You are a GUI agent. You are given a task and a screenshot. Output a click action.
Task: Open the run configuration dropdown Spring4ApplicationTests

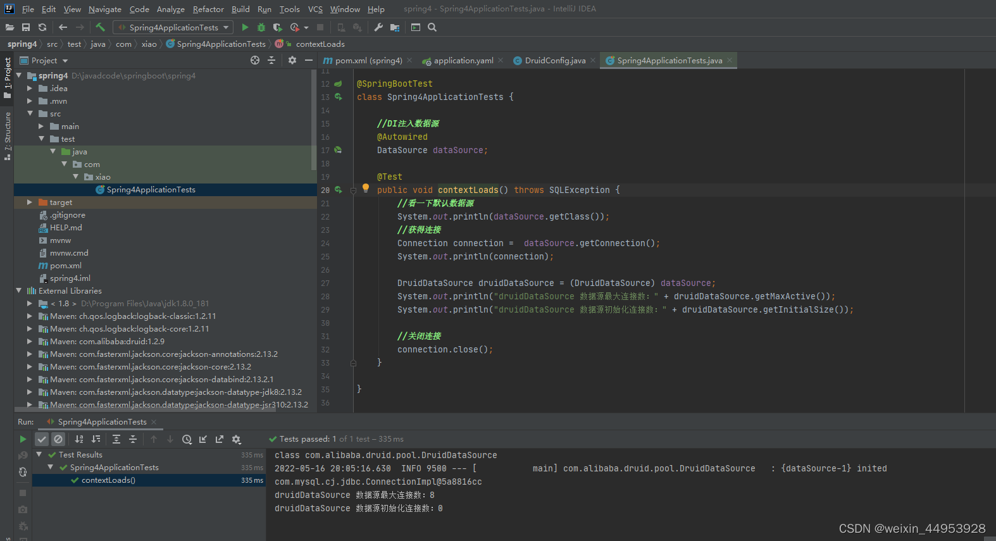(173, 27)
